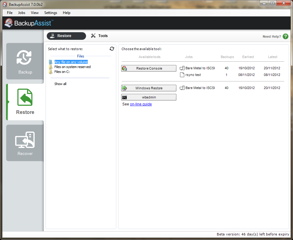Select Files on C:
The image size is (293, 240).
point(62,72)
